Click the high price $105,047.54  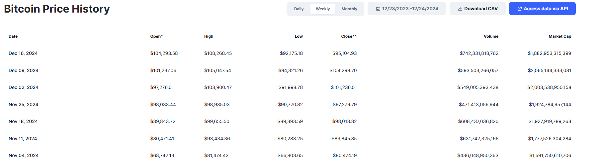coord(217,70)
